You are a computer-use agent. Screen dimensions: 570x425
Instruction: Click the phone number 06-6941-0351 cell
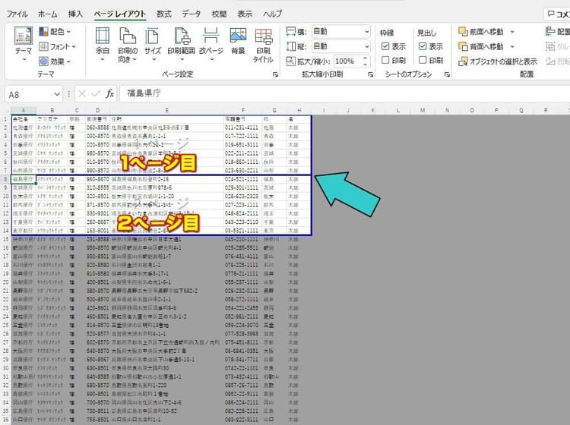tap(242, 351)
